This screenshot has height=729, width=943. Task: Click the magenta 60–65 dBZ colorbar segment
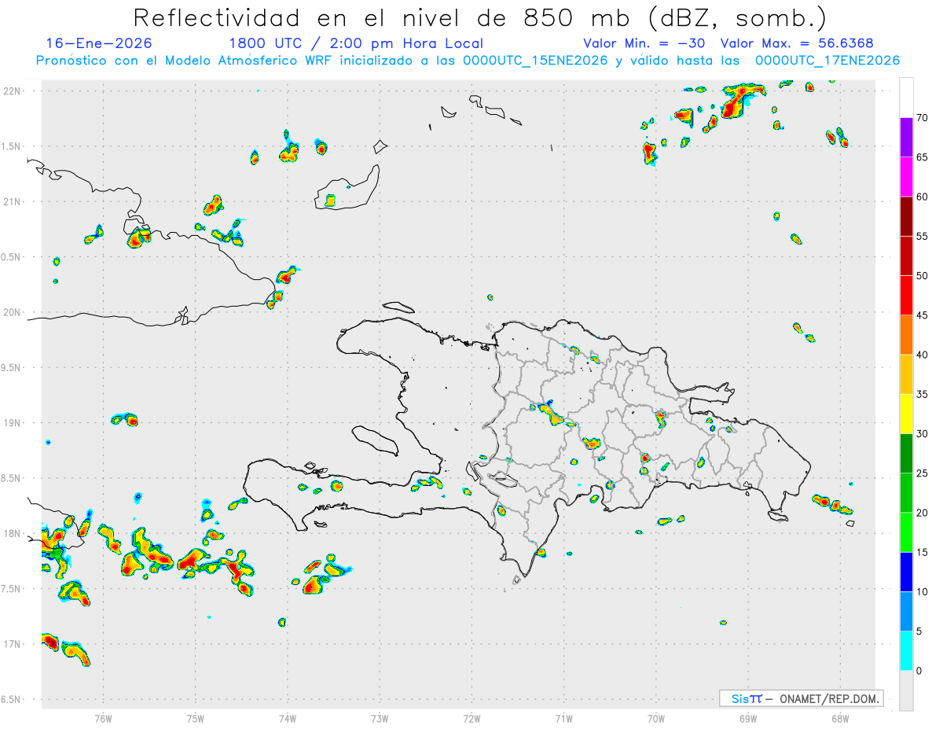coord(906,177)
